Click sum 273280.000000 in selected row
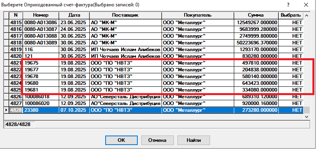Image resolution: width=316 pixels, height=149 pixels. [x=256, y=110]
